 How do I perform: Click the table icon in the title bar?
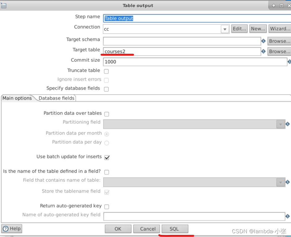tap(3, 5)
